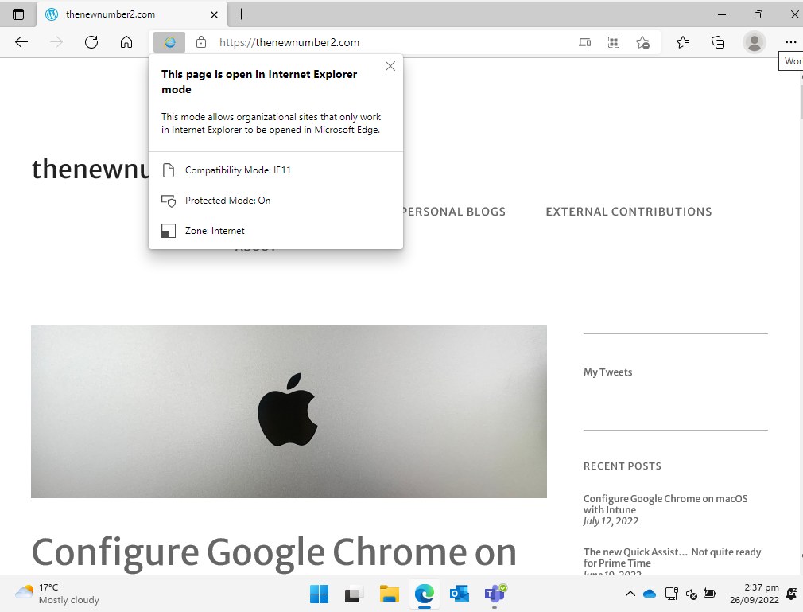This screenshot has width=803, height=612.
Task: Close the thenewnumber2.com tab
Action: click(214, 14)
